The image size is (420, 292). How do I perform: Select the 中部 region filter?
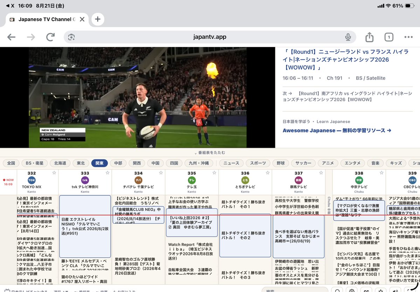[x=118, y=163]
